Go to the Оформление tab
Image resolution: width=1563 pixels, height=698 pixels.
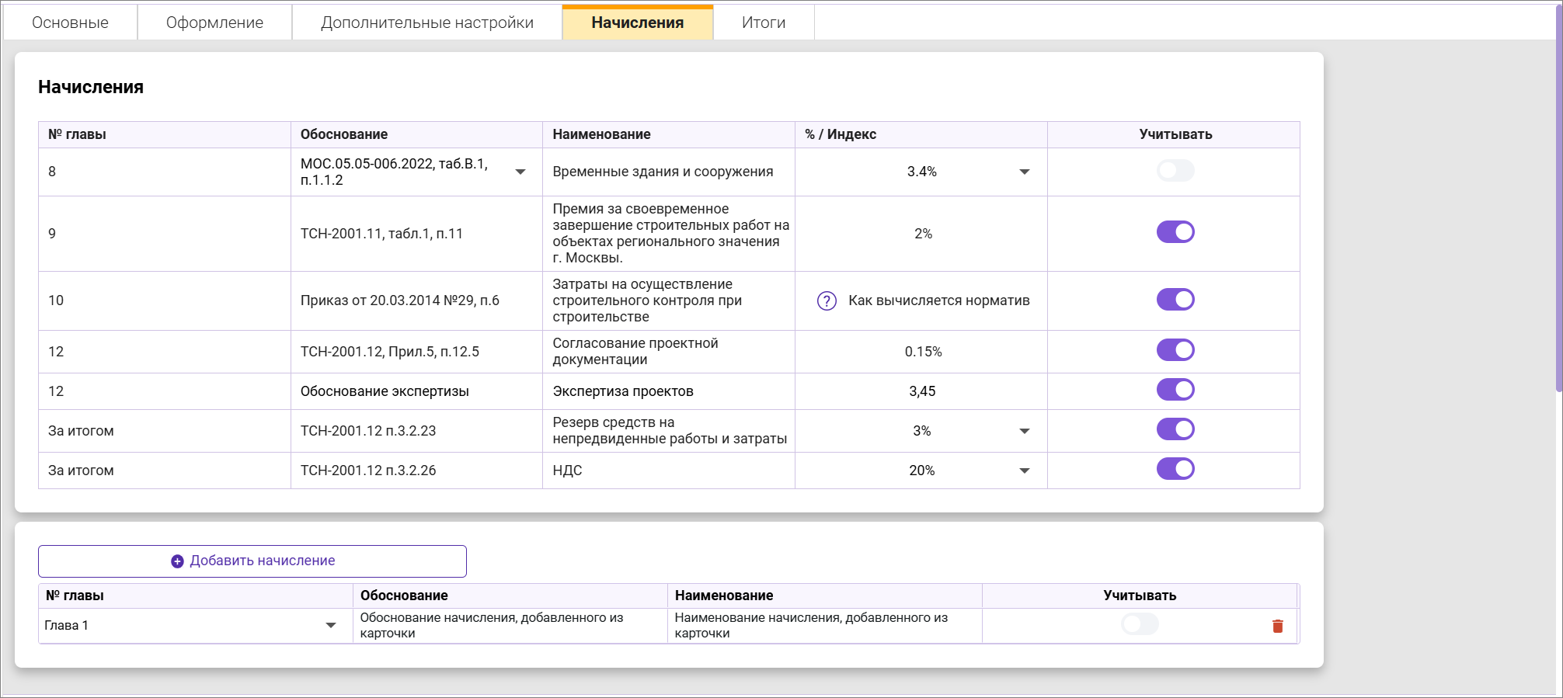(214, 23)
